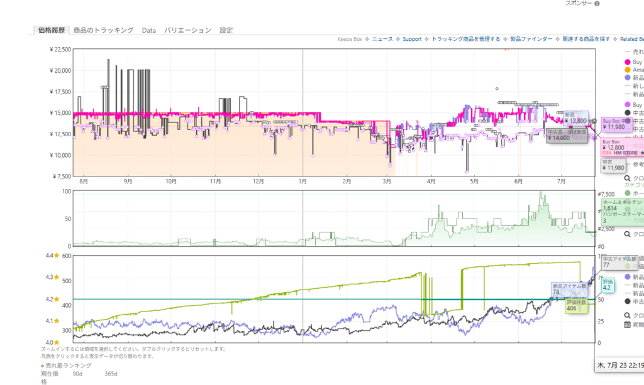Click the magnifier icon above the calendar icon
Viewport: 644px width, 385px height.
627,315
